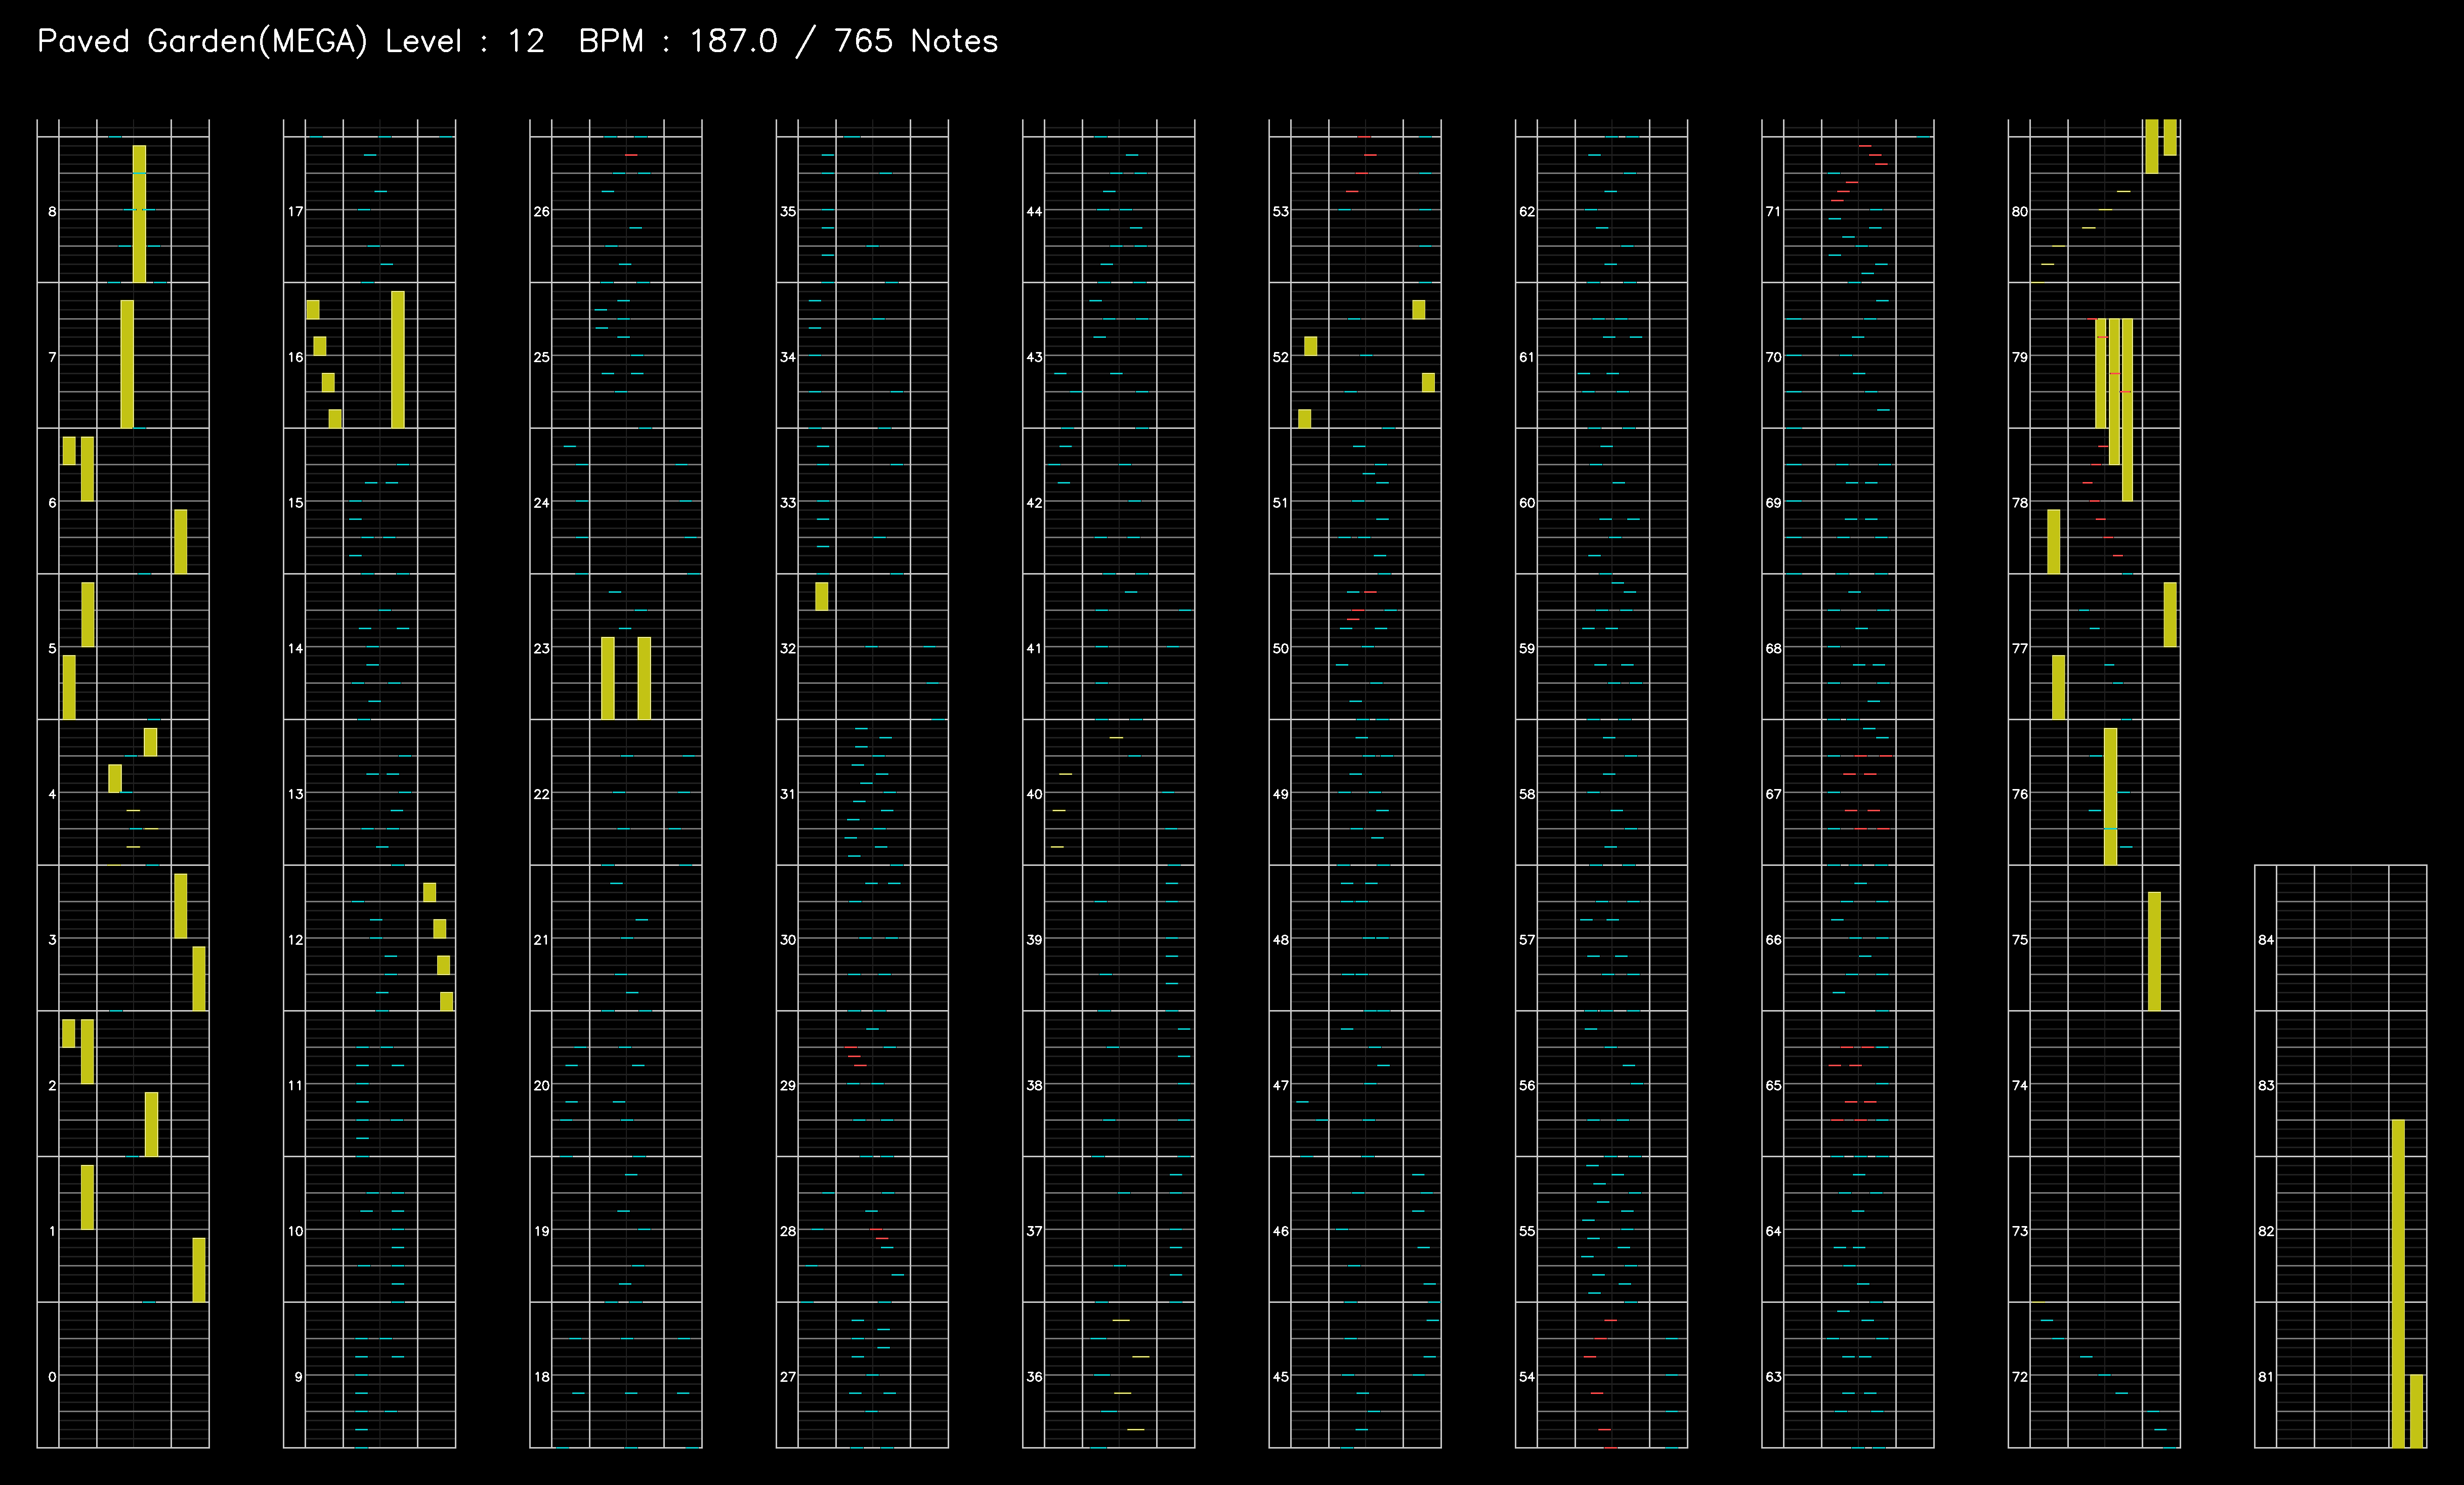The image size is (2464, 1485).
Task: Select measure number 9 label
Action: [x=298, y=1377]
